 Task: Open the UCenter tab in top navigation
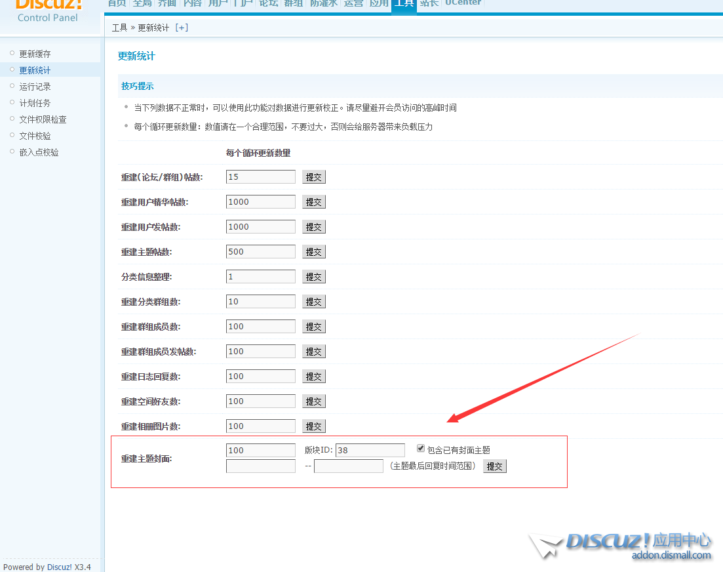click(x=463, y=3)
